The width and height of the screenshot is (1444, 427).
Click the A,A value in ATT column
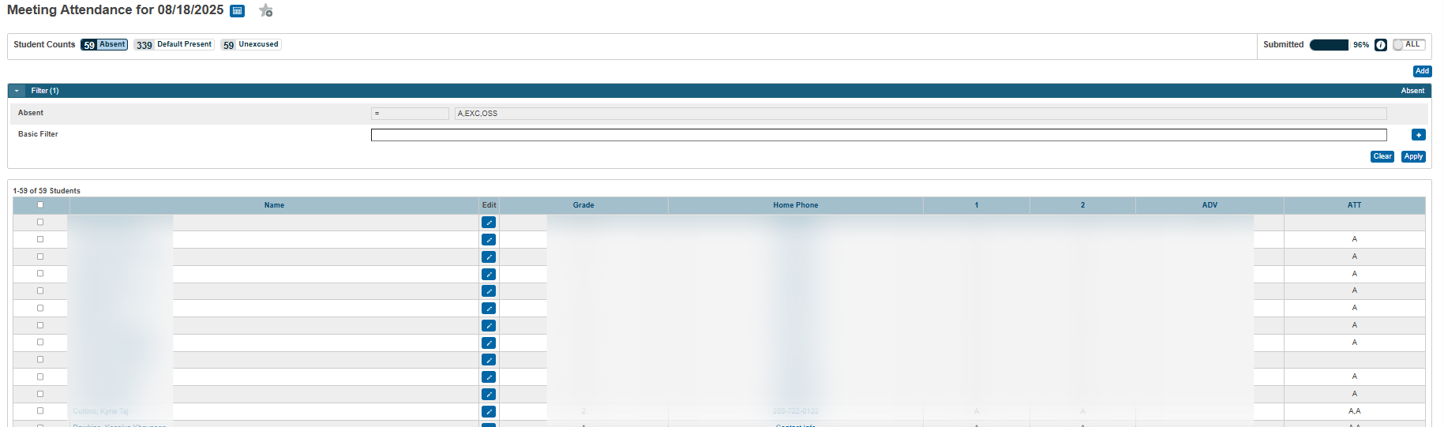tap(1355, 411)
